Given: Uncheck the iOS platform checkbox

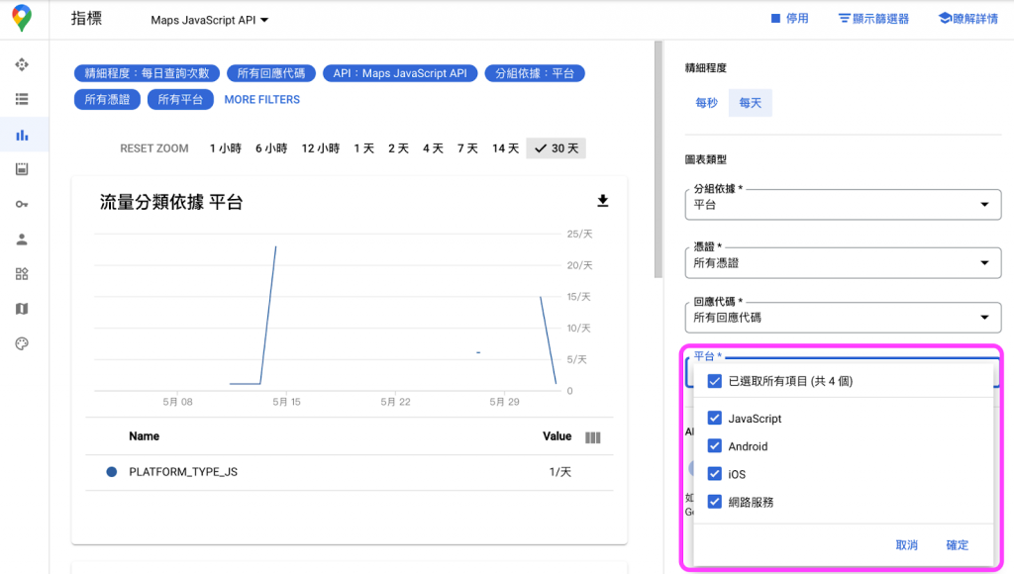Looking at the screenshot, I should coord(715,474).
